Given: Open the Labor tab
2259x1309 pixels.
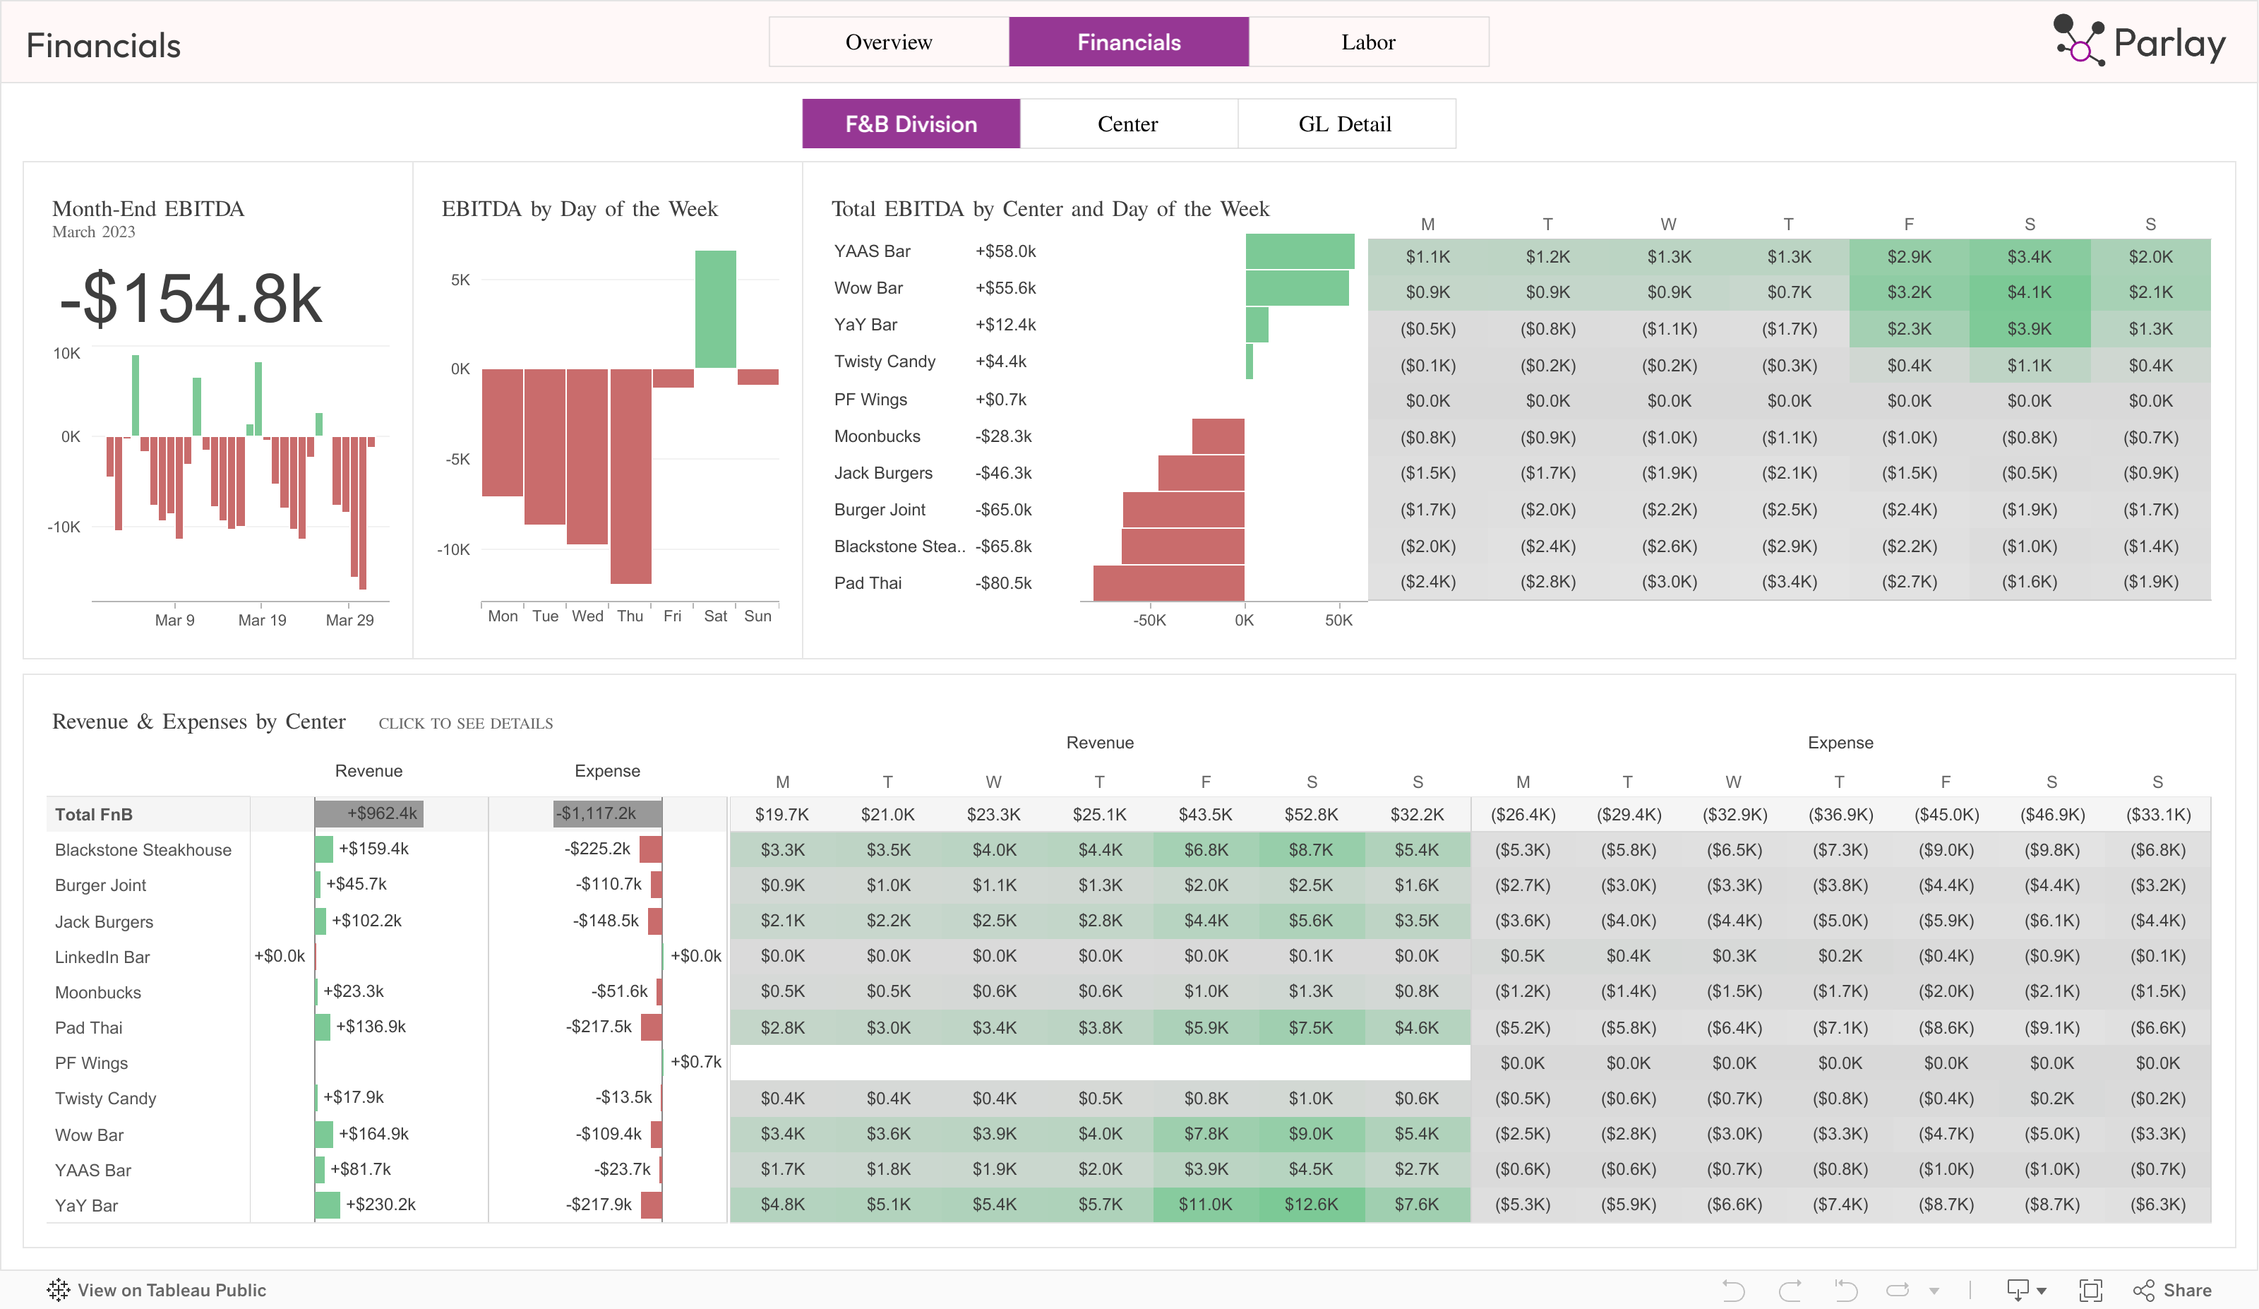Looking at the screenshot, I should pyautogui.click(x=1368, y=42).
